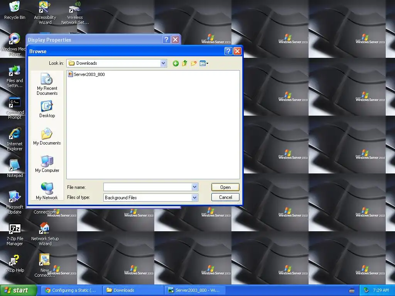Open the View menu icon

click(x=204, y=64)
